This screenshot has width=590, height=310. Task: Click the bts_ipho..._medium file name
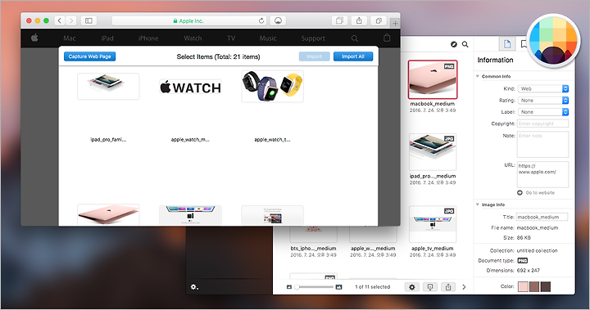click(313, 249)
